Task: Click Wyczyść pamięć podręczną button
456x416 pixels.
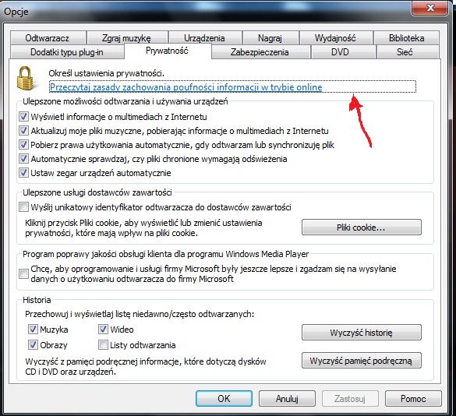Action: pyautogui.click(x=361, y=361)
